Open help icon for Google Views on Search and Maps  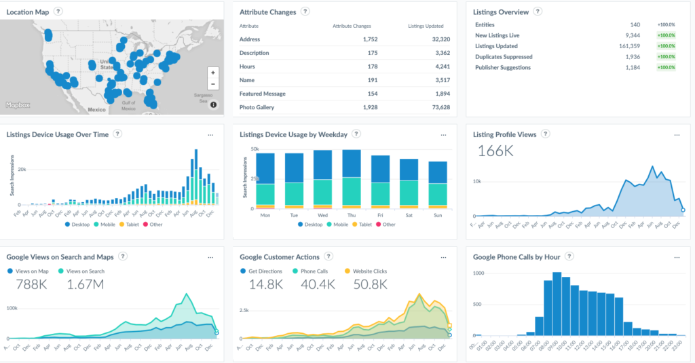coord(124,256)
